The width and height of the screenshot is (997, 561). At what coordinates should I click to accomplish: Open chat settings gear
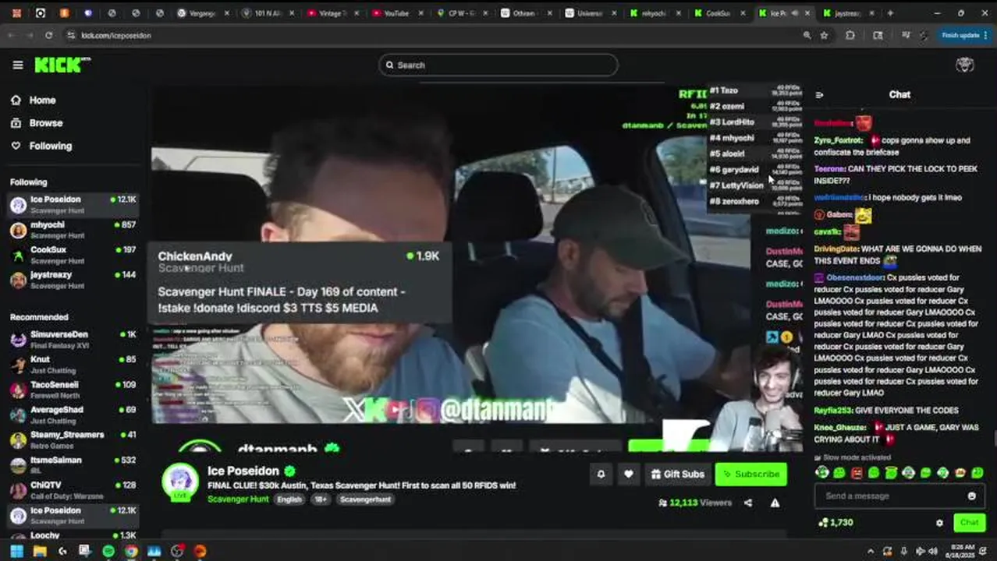click(939, 523)
